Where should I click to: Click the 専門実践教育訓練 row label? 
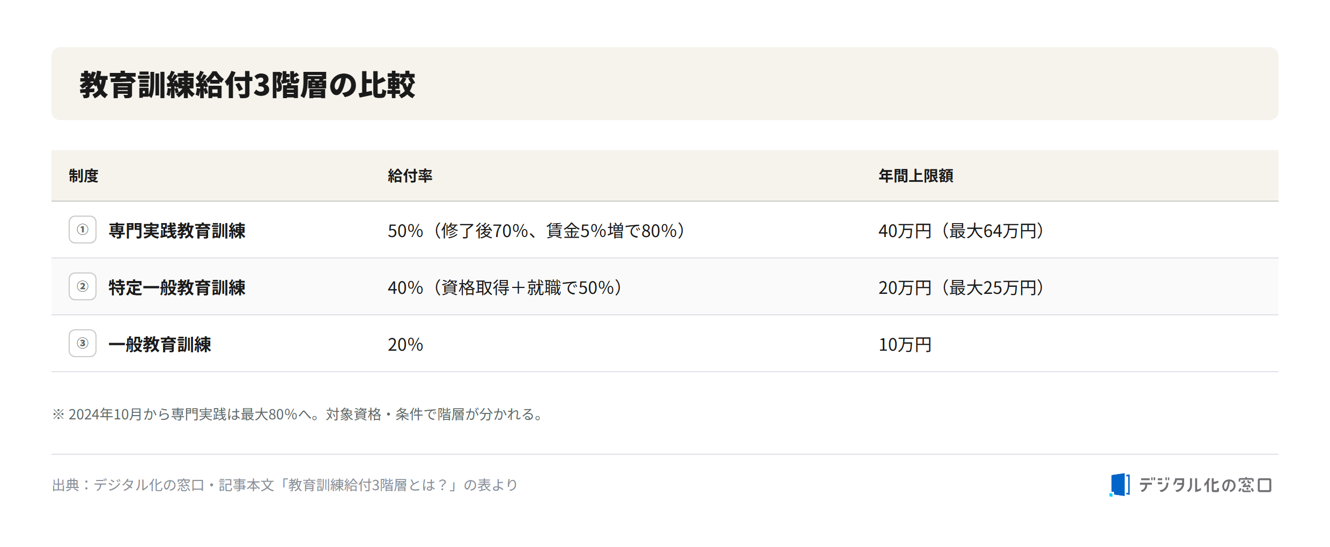pos(177,231)
